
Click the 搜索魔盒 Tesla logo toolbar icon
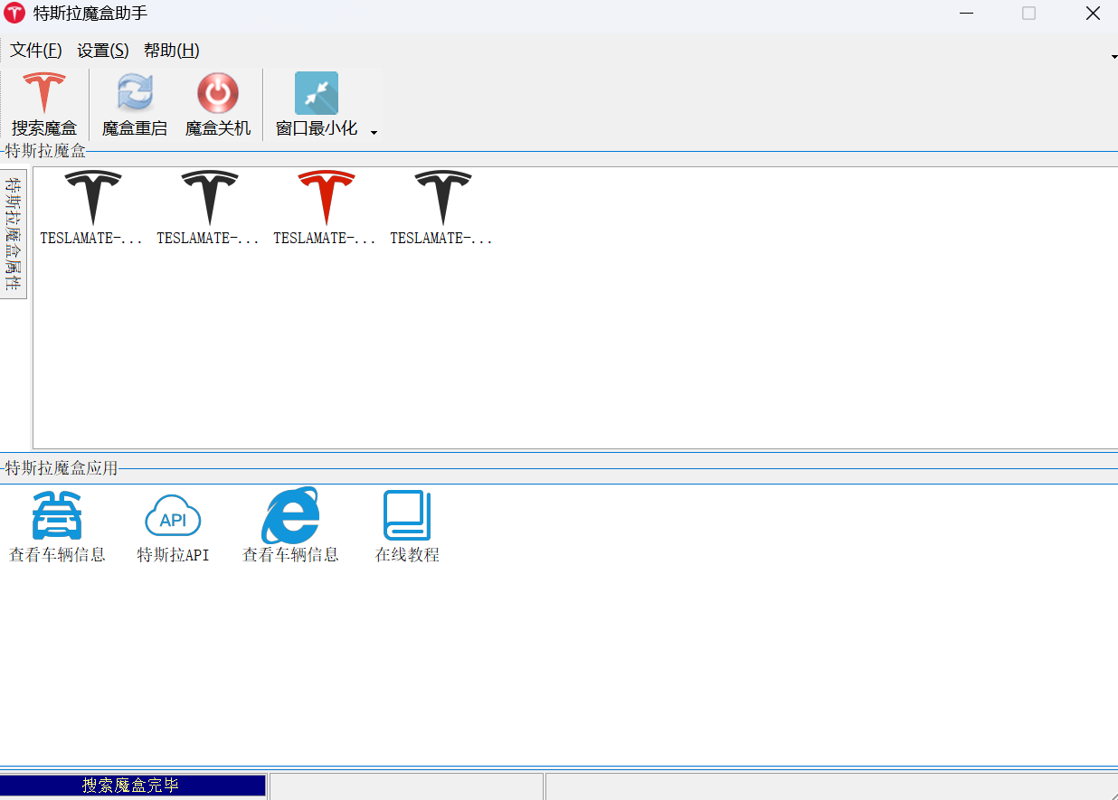click(44, 93)
